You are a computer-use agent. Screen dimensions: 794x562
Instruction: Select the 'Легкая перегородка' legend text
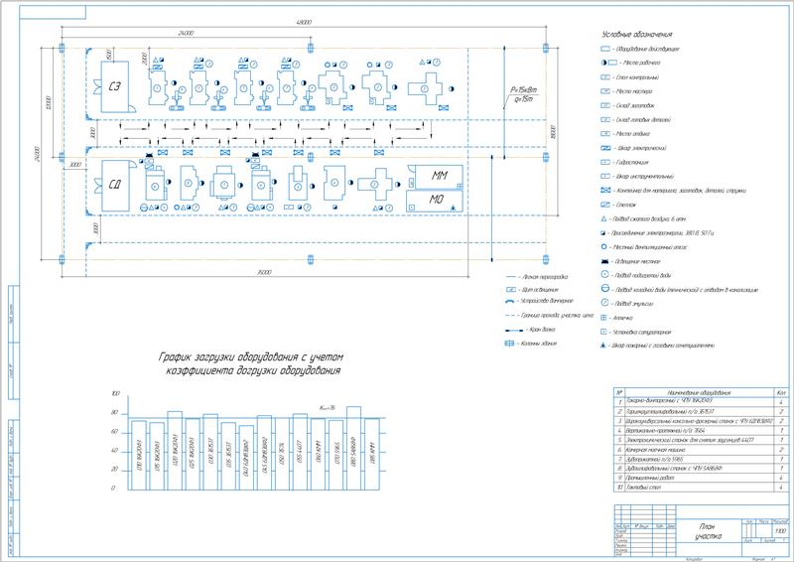pyautogui.click(x=544, y=277)
